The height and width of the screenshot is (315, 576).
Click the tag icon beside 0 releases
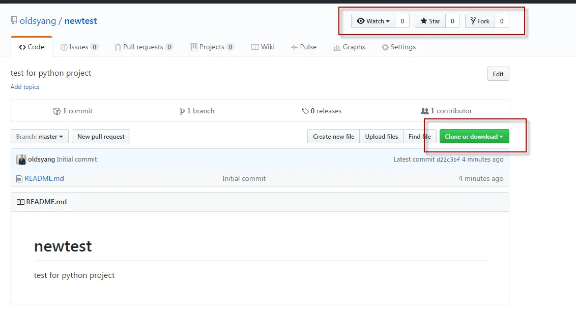tap(305, 111)
